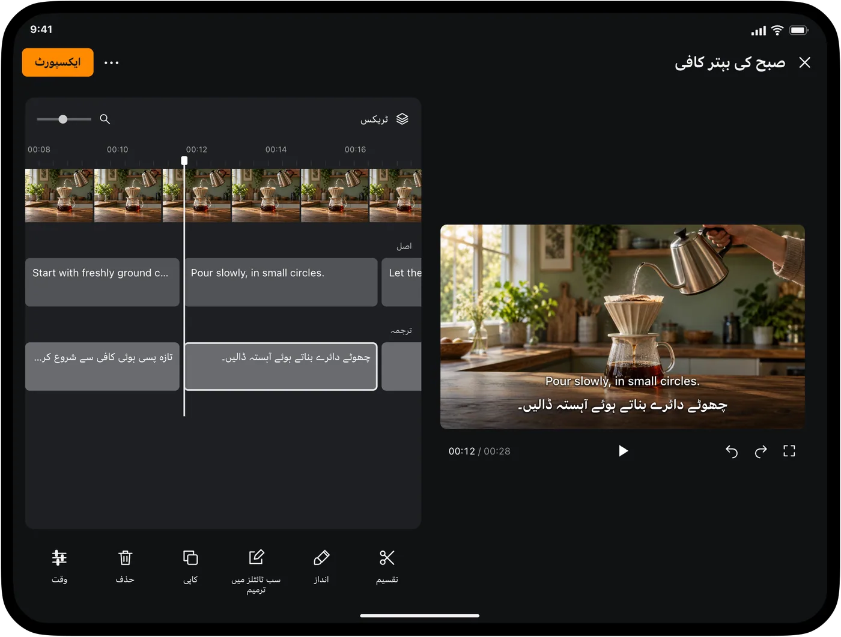Screen dimensions: 841x637
Task: Tap the Copy (کاپی) tool
Action: 190,566
